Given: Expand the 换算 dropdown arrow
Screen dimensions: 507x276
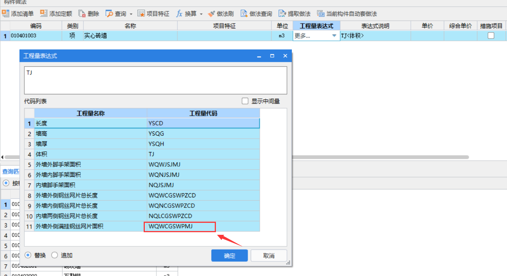Looking at the screenshot, I should click(x=201, y=14).
